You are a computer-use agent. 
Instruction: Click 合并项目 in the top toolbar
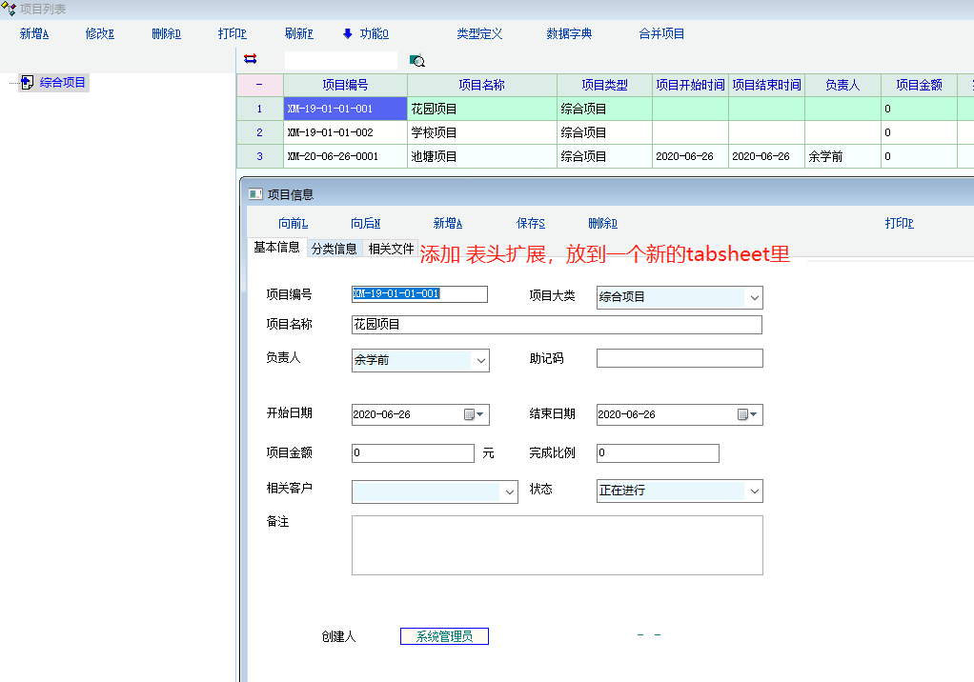click(x=661, y=33)
